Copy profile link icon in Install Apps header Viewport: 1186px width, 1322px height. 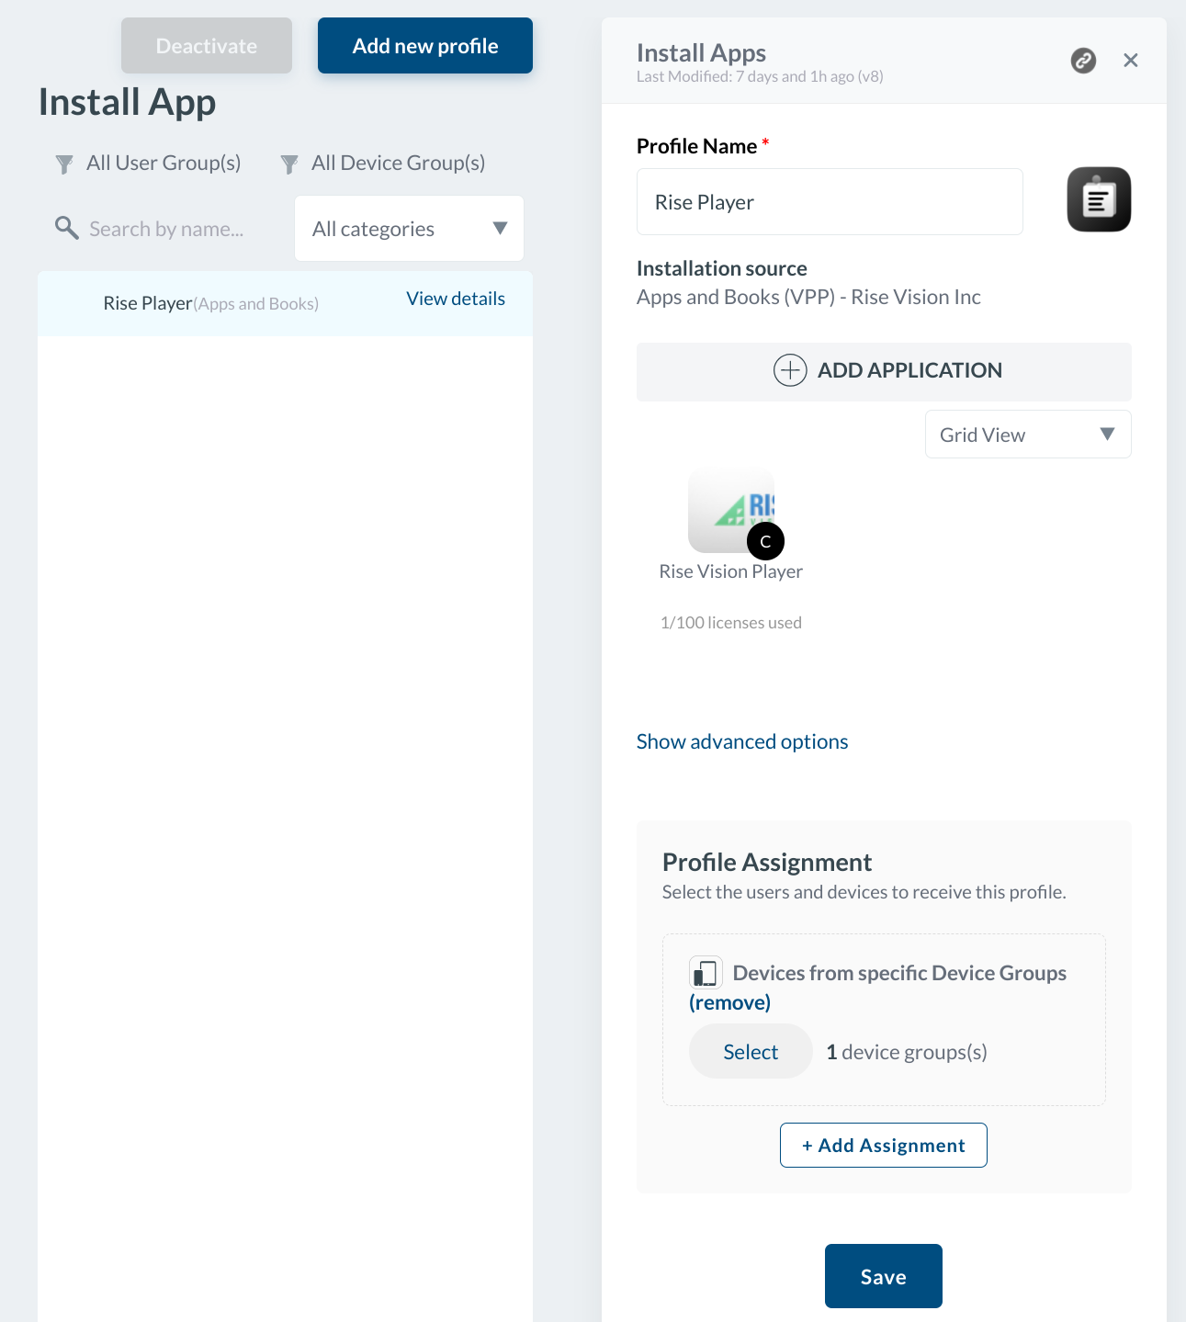(x=1083, y=61)
